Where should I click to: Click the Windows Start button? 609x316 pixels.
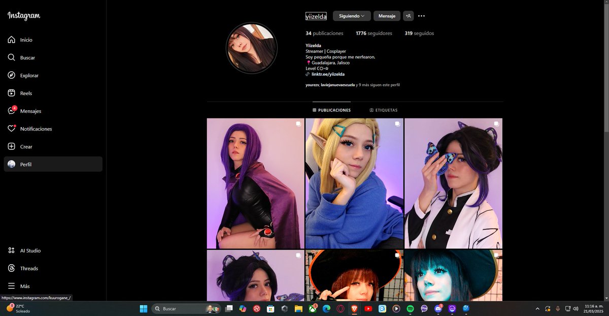pyautogui.click(x=144, y=308)
